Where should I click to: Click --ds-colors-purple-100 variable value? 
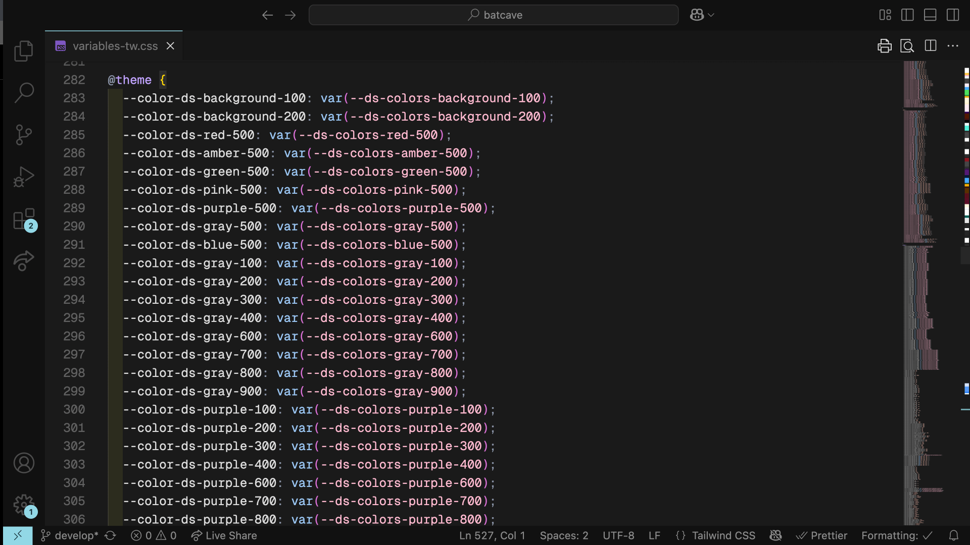click(401, 410)
